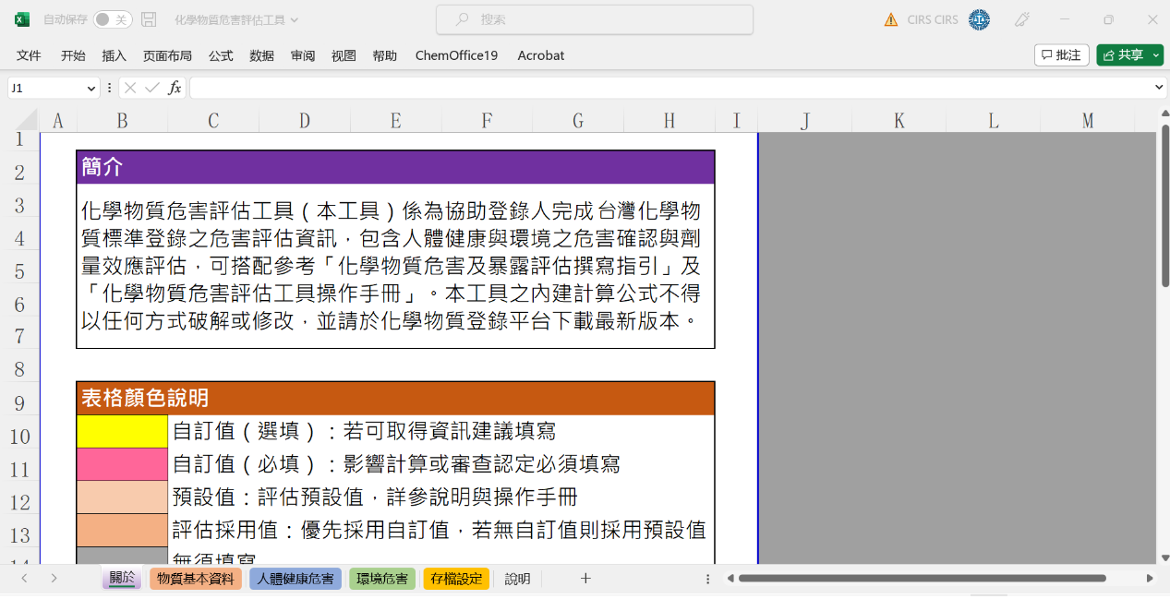1170x599 pixels.
Task: Select the 環境危害 sheet tab
Action: click(x=381, y=578)
